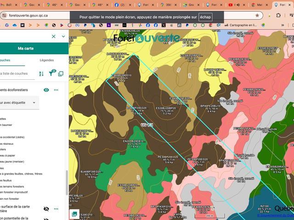
Task: Close the YouTube browser tab
Action: pos(244,5)
